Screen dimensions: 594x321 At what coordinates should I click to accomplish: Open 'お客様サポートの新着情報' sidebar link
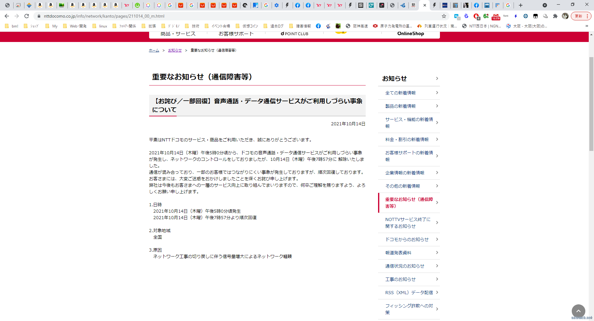click(409, 156)
